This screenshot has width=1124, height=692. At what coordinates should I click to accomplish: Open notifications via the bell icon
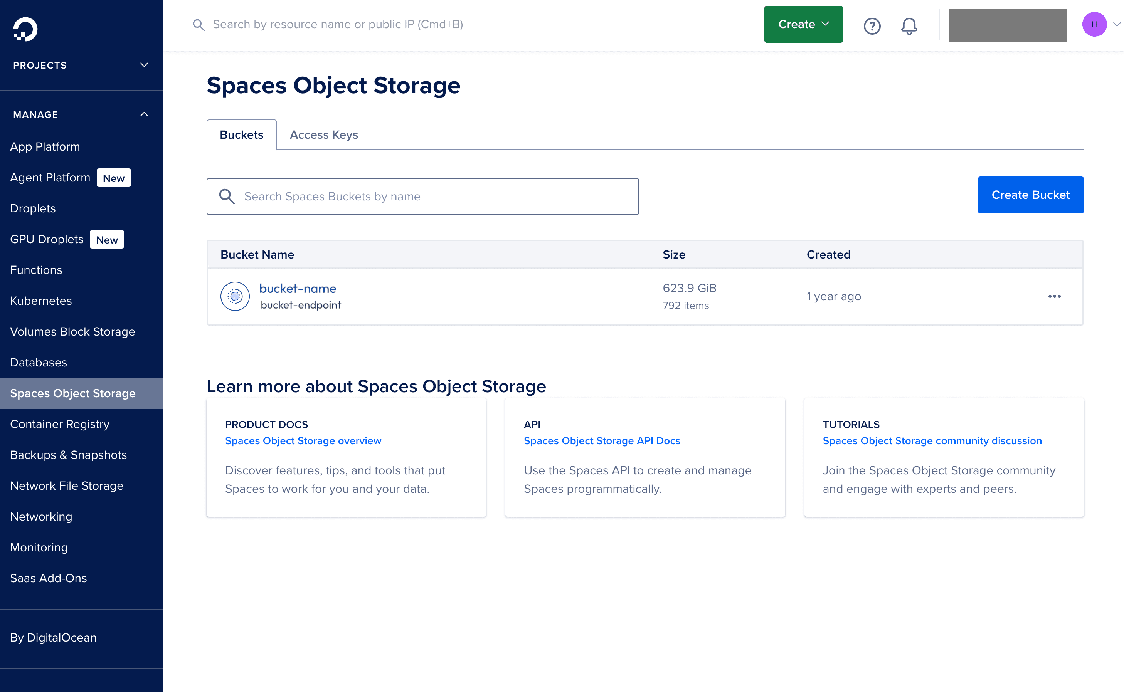coord(909,26)
